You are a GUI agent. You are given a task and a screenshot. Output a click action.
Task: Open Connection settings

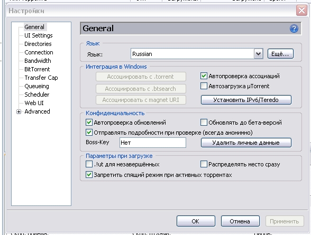pyautogui.click(x=39, y=52)
